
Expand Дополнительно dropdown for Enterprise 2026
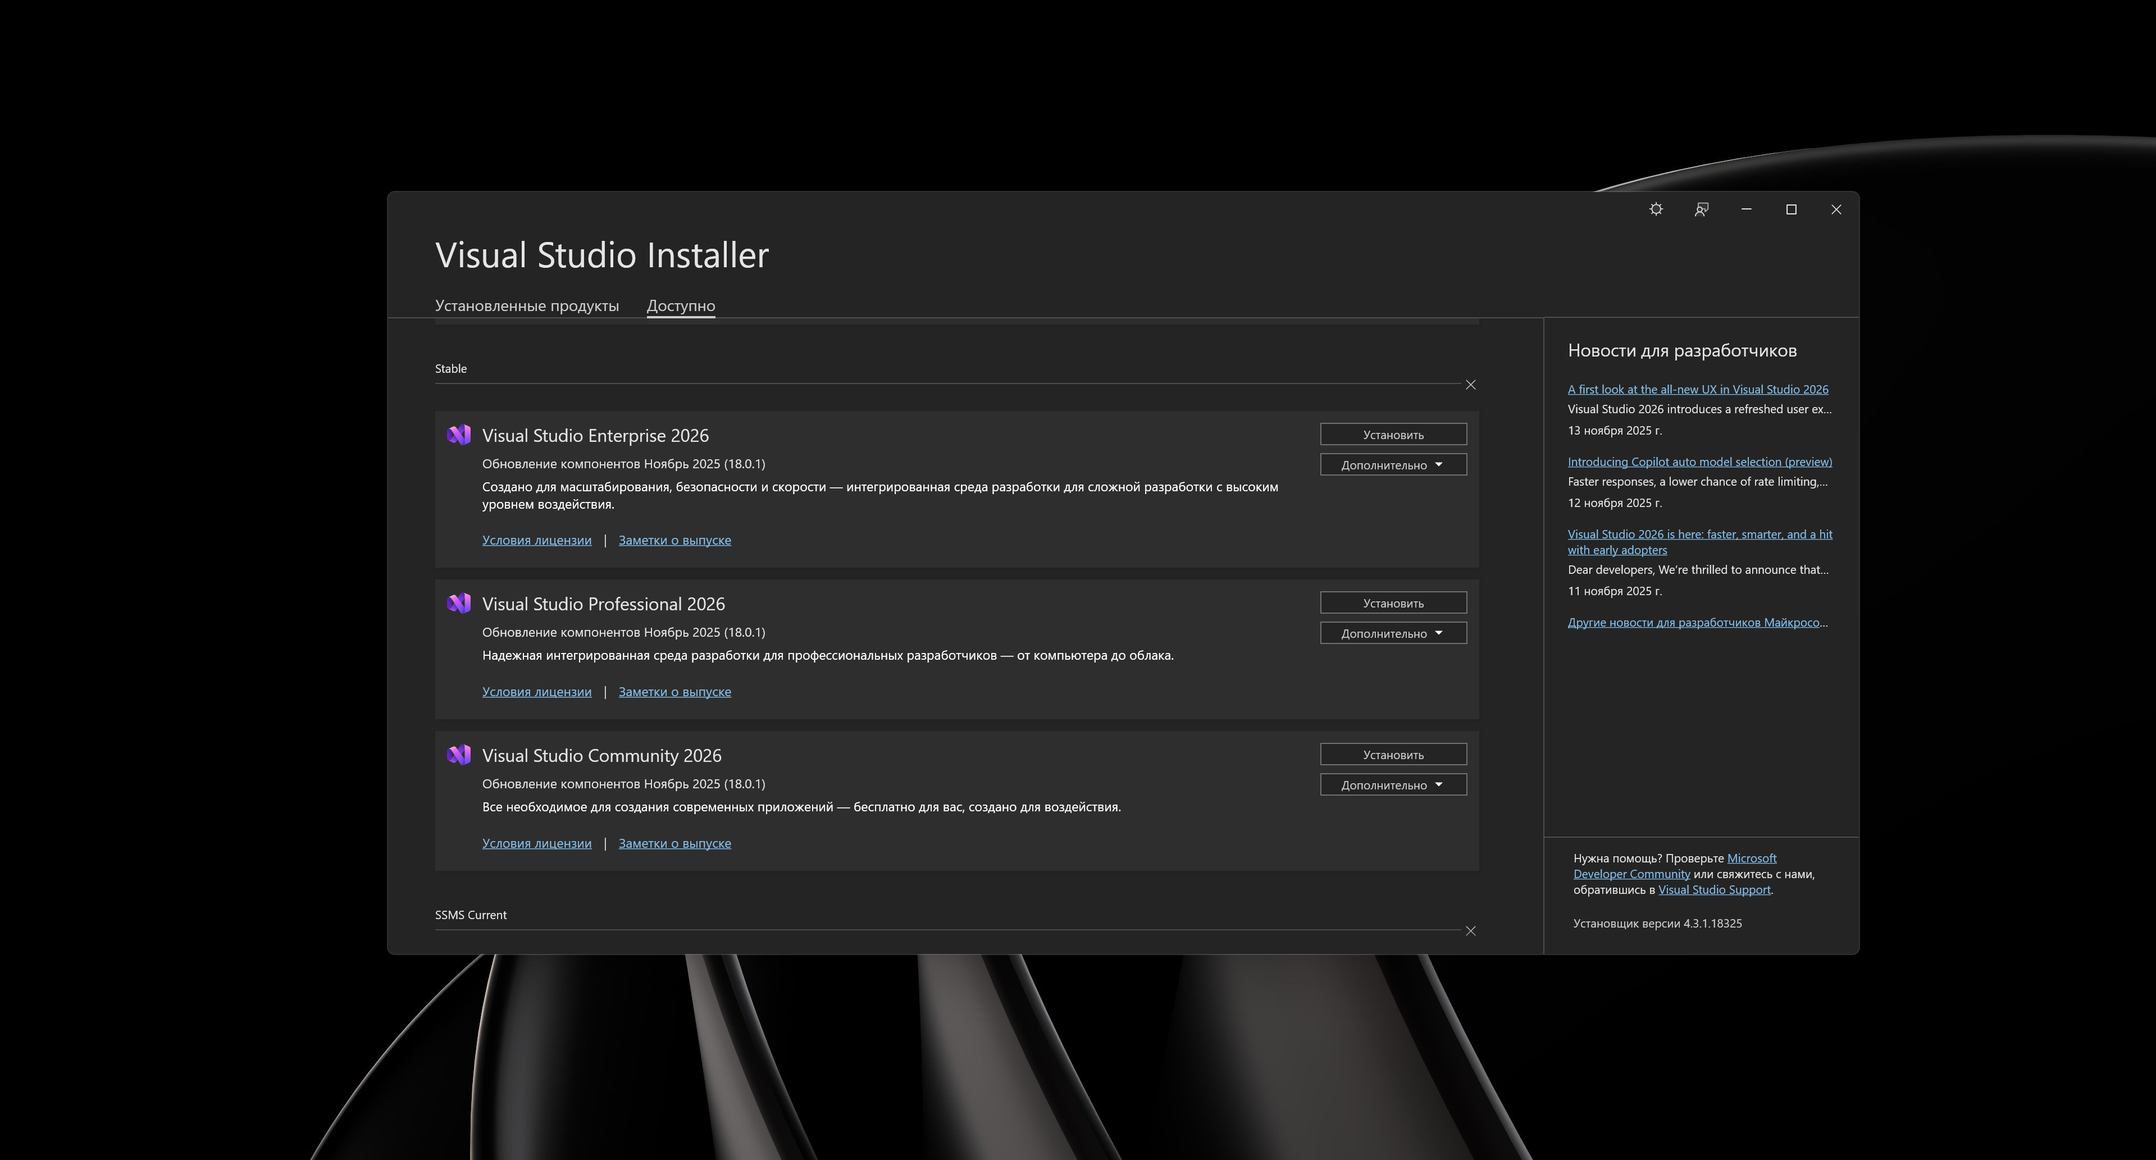point(1393,464)
